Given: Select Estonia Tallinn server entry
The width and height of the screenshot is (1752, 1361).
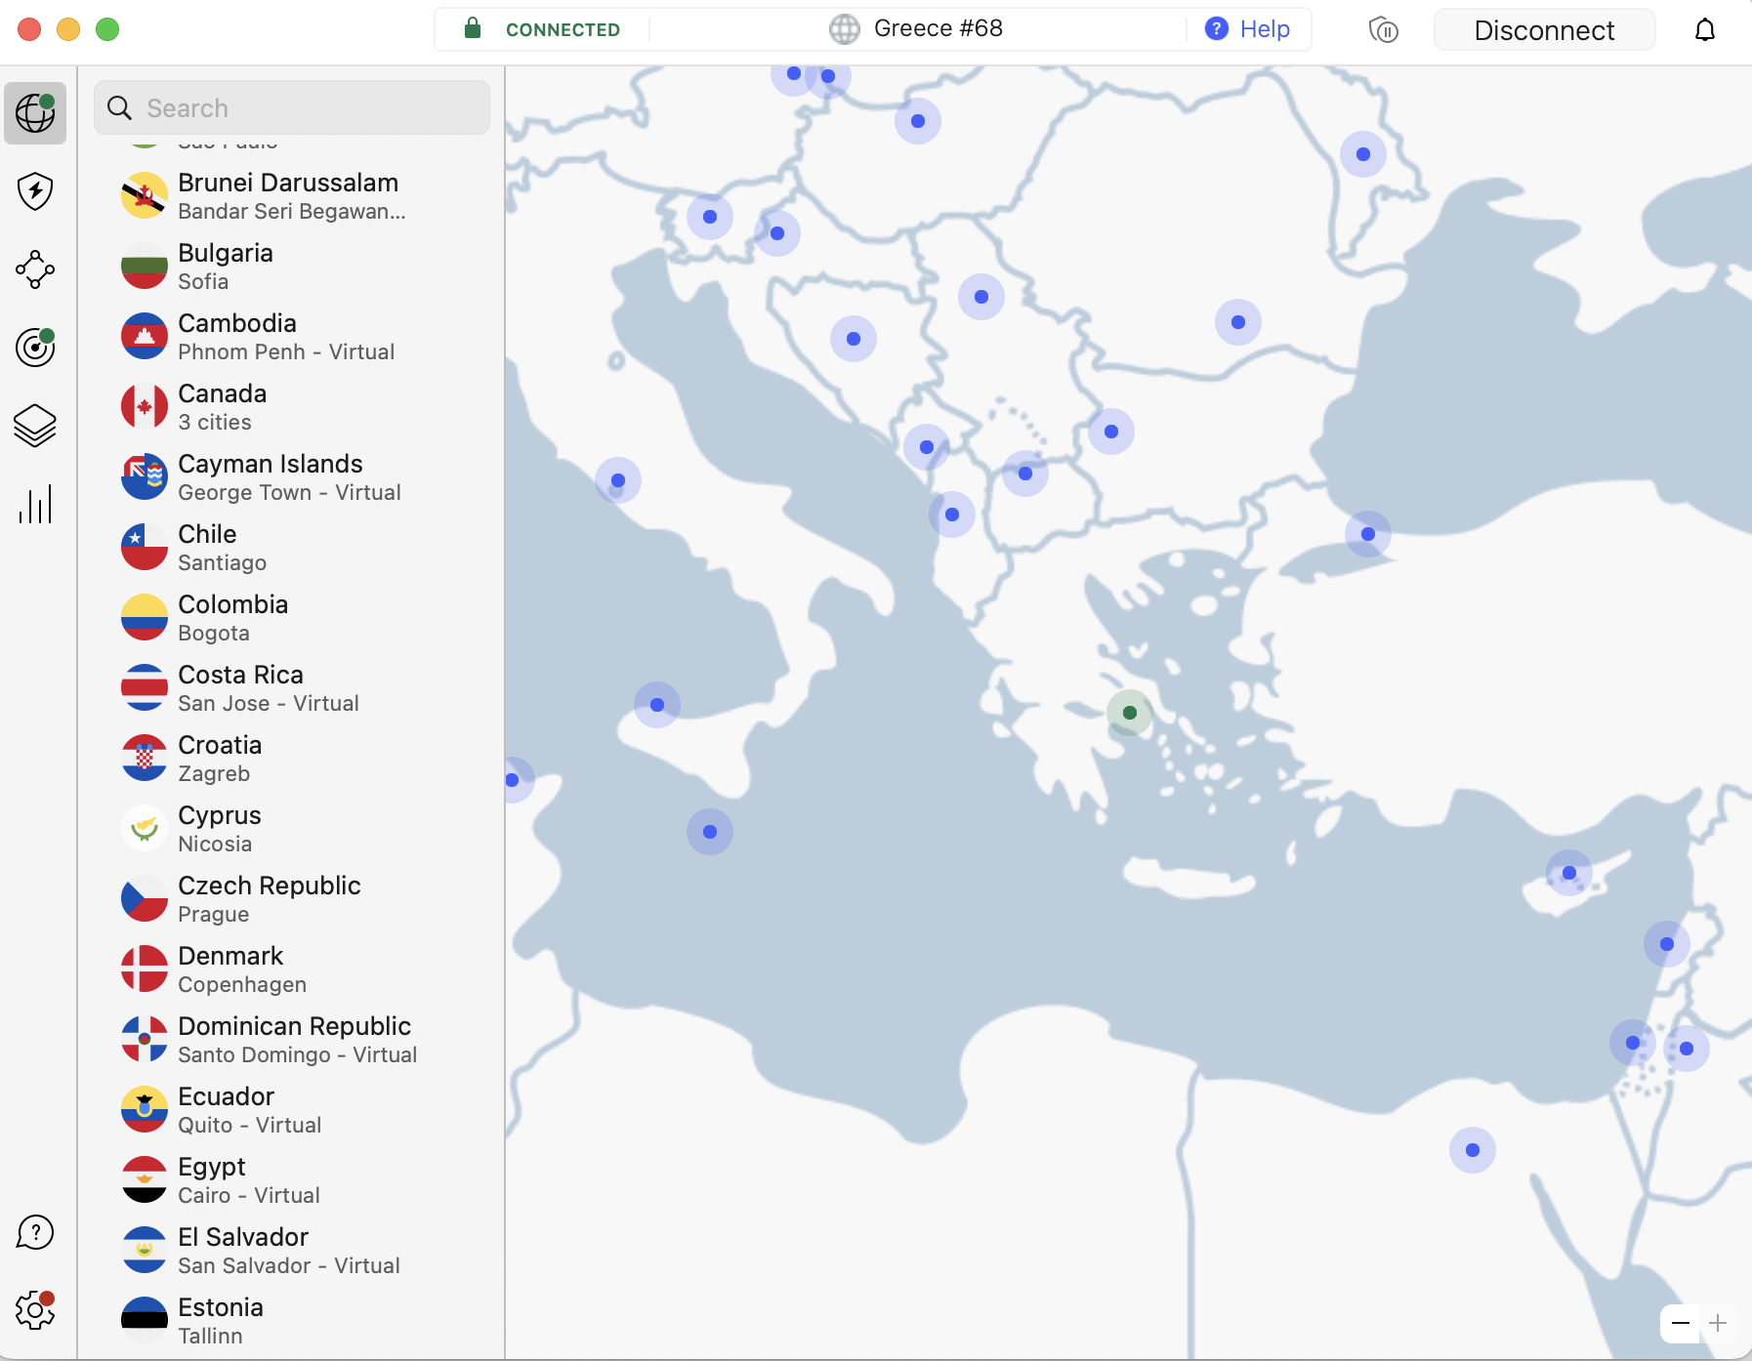Looking at the screenshot, I should pos(220,1320).
